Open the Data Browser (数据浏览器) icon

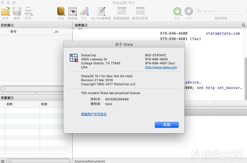[140, 11]
